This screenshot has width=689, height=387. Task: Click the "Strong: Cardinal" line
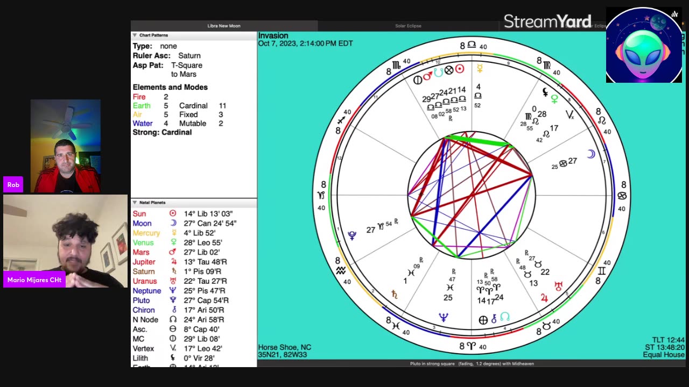162,132
